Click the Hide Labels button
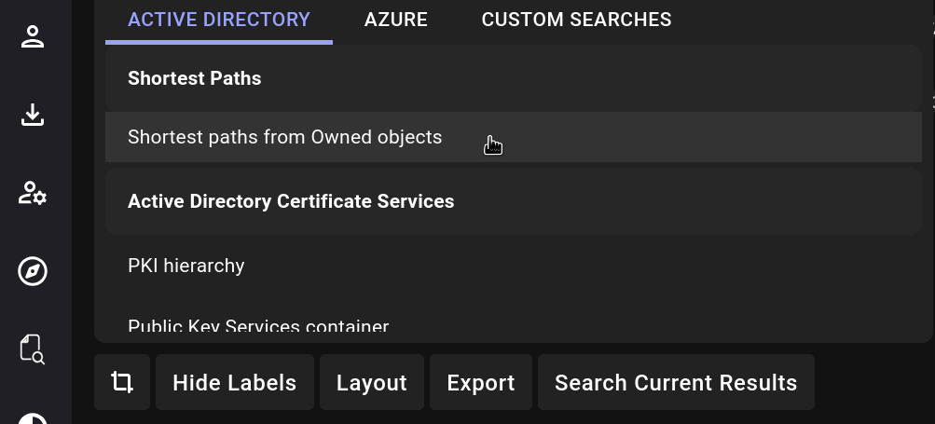Viewport: 935px width, 424px height. click(x=234, y=382)
